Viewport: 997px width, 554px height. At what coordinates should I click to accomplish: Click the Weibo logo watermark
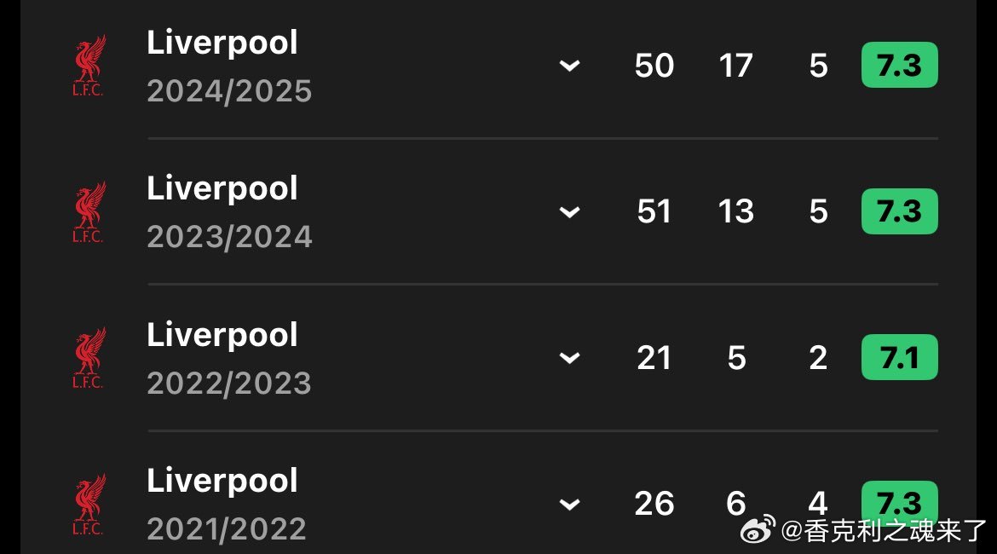coord(758,528)
